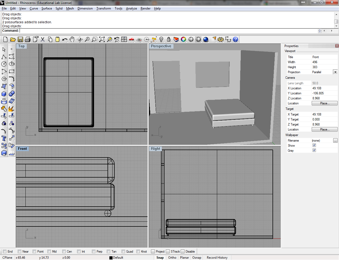
Task: Select the Pan hand tool
Action: click(72, 40)
